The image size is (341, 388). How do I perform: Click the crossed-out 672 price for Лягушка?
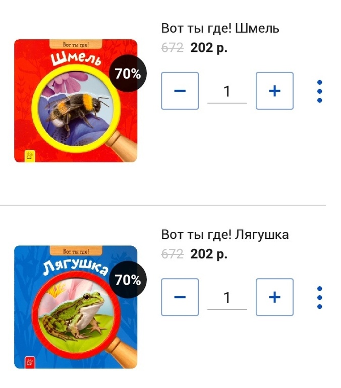click(173, 253)
